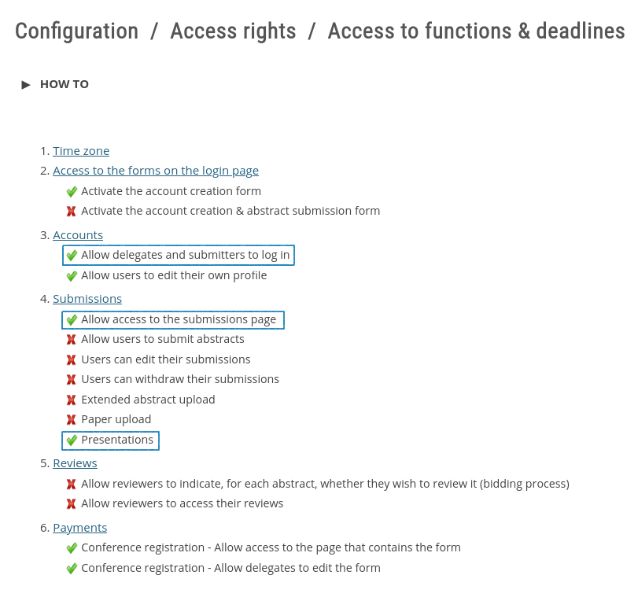Click green check beside 'Allow delegates to edit the form'

pyautogui.click(x=72, y=569)
